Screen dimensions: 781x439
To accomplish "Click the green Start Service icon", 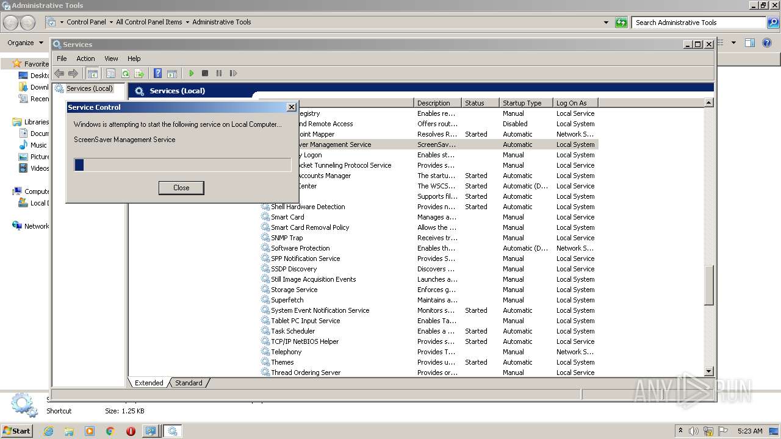I will [x=191, y=73].
